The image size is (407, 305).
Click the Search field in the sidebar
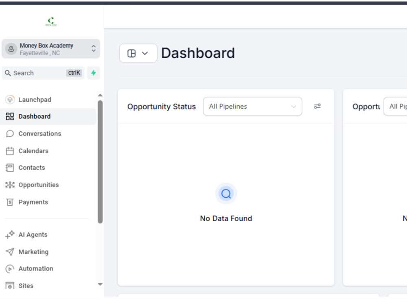tap(43, 73)
